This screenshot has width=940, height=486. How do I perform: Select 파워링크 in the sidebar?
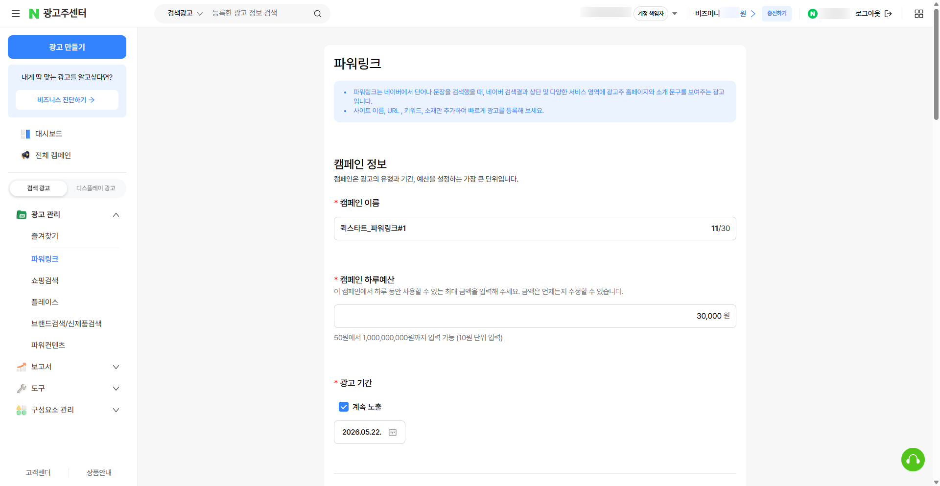45,259
